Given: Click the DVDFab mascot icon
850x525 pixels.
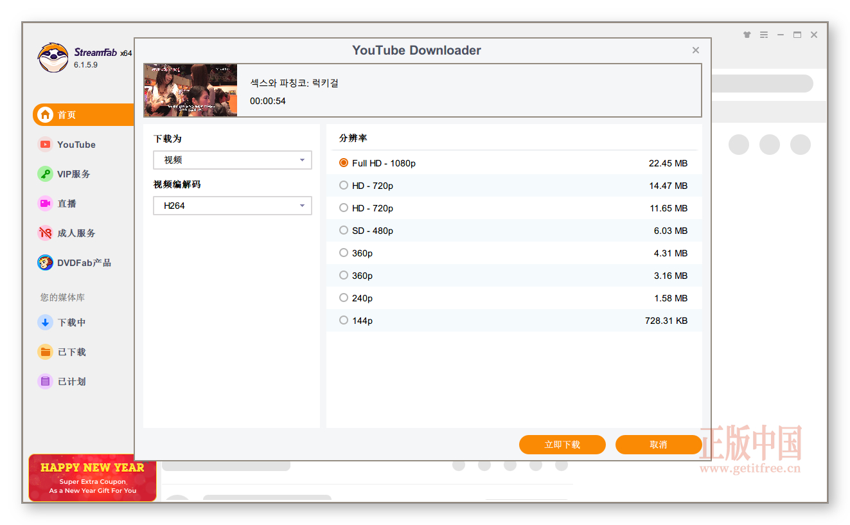Looking at the screenshot, I should pos(45,263).
